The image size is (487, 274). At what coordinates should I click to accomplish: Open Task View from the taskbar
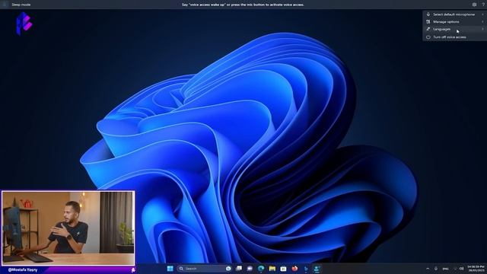[x=239, y=269]
